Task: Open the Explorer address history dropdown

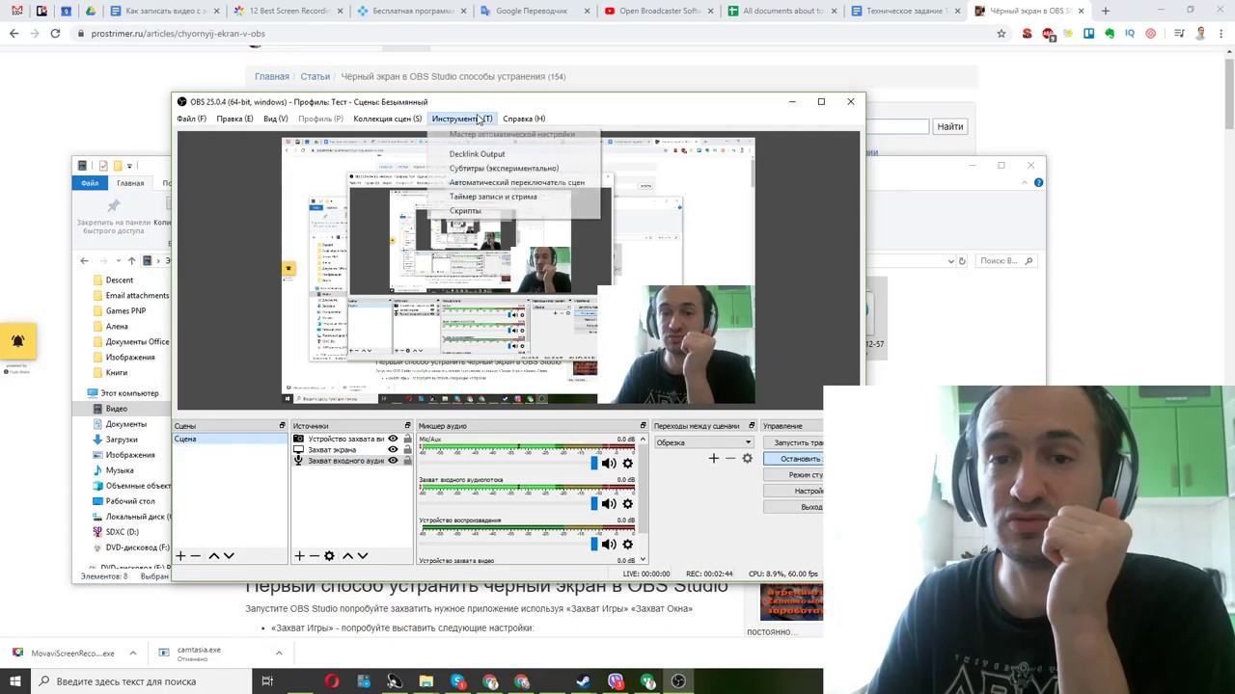Action: coord(950,261)
